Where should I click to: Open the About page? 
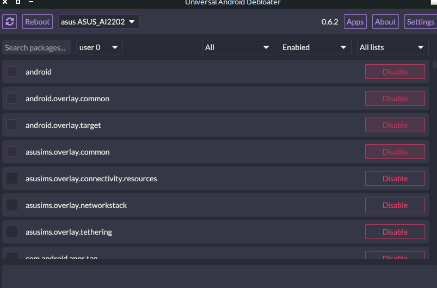385,22
